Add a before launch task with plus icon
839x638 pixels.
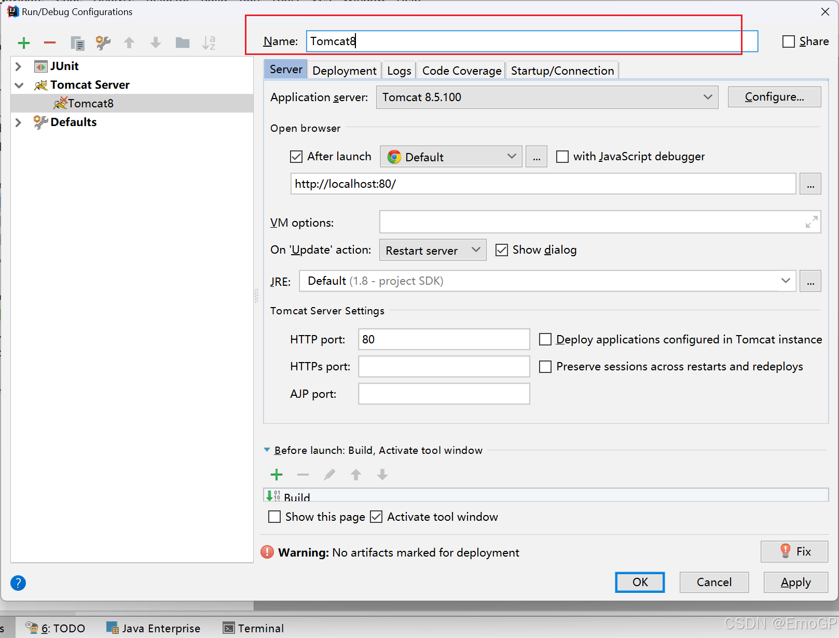pyautogui.click(x=277, y=475)
